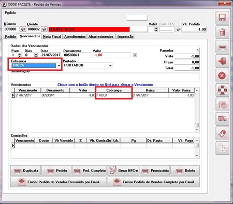The image size is (233, 204).
Task: Open the Impressão tab
Action: coord(125,37)
